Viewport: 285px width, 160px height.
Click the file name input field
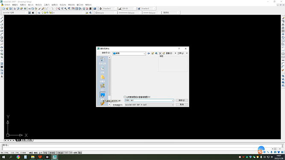pyautogui.click(x=149, y=100)
